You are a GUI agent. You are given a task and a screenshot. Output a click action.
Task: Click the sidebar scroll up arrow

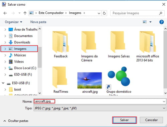[x=40, y=29]
